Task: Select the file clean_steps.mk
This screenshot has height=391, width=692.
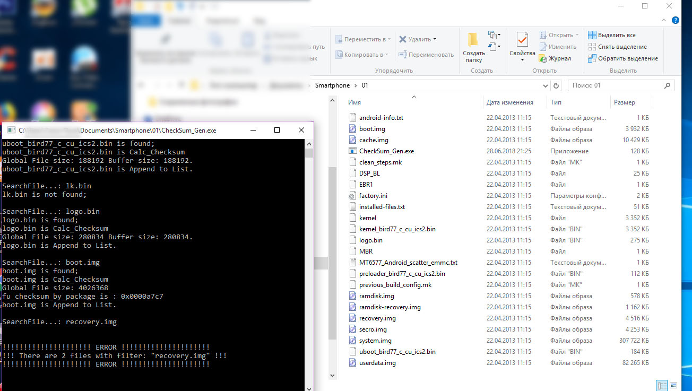Action: 380,162
